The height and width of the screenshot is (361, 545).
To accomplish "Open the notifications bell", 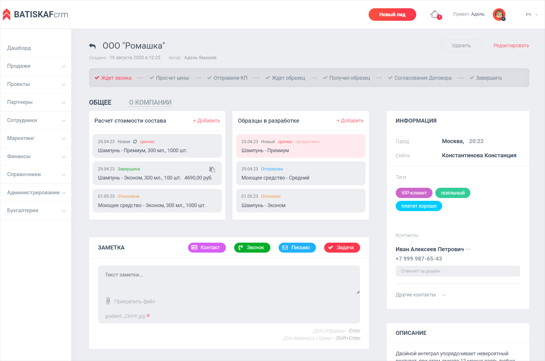I will tap(435, 15).
